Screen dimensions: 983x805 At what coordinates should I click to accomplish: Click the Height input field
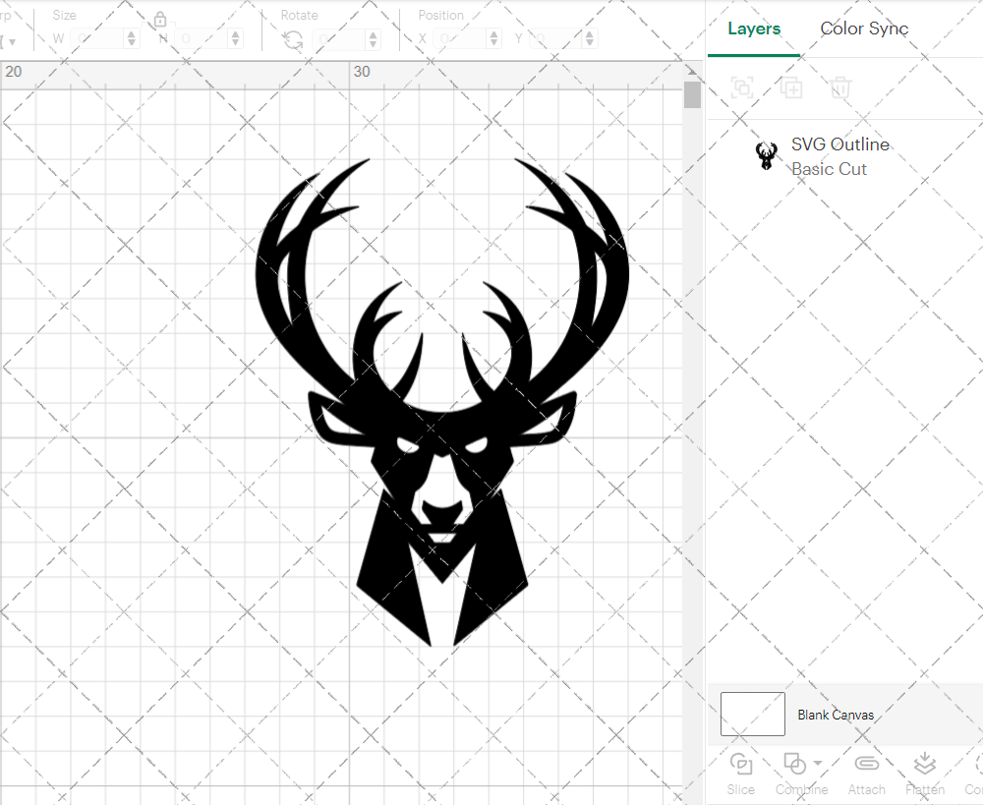tap(202, 39)
